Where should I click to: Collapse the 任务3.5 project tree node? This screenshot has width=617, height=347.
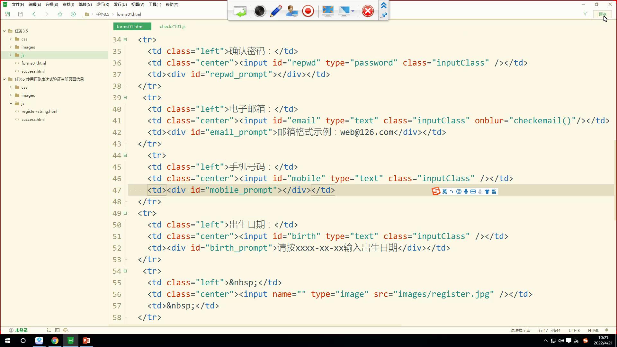coord(4,31)
